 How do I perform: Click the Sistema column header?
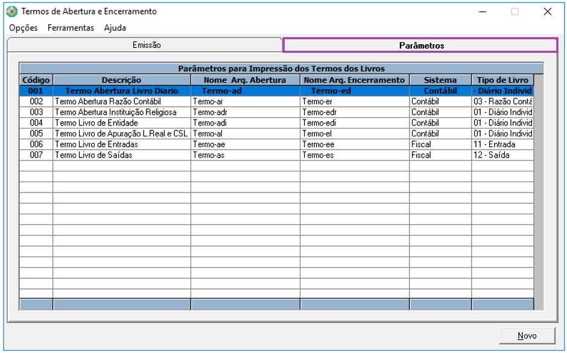(440, 80)
